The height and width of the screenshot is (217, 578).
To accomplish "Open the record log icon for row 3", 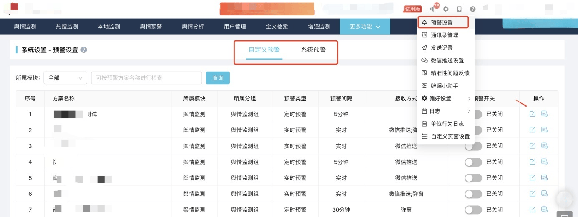I will coord(544,146).
